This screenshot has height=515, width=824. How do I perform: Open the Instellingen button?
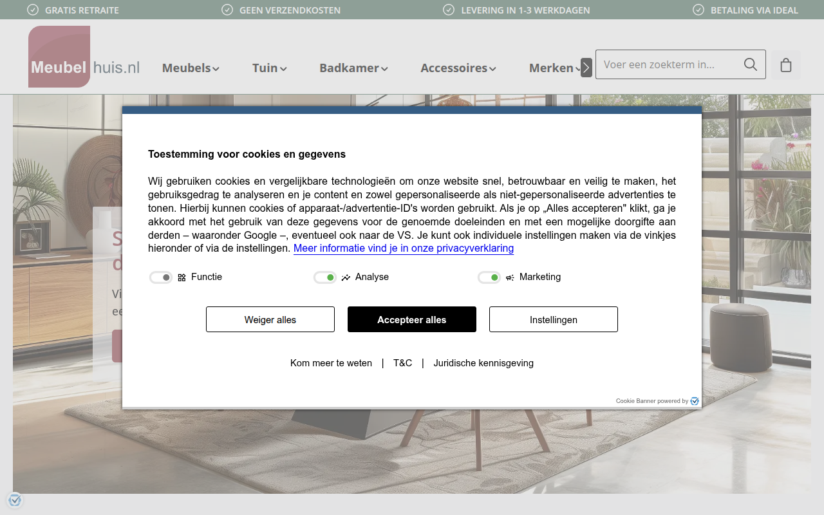tap(554, 319)
